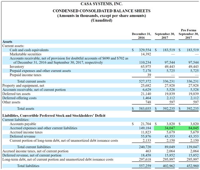200x170 pixels.
Task: Click the "Accounts payable" row label
Action: [x=23, y=124]
